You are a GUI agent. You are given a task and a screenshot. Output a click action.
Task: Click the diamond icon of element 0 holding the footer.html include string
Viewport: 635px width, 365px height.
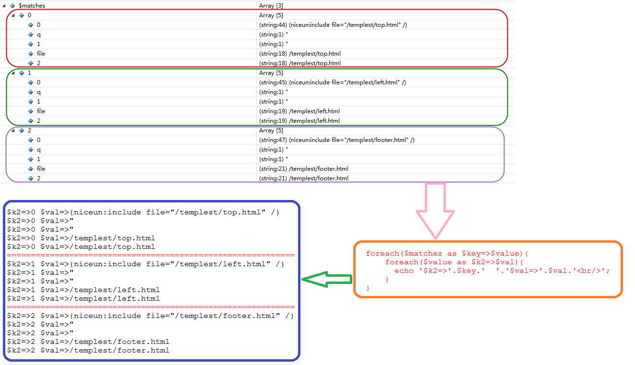point(31,140)
